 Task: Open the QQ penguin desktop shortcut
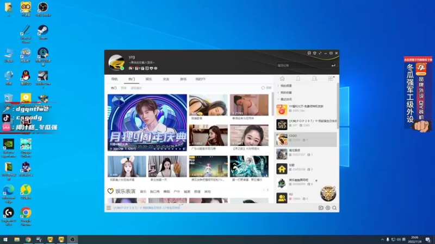point(26,78)
